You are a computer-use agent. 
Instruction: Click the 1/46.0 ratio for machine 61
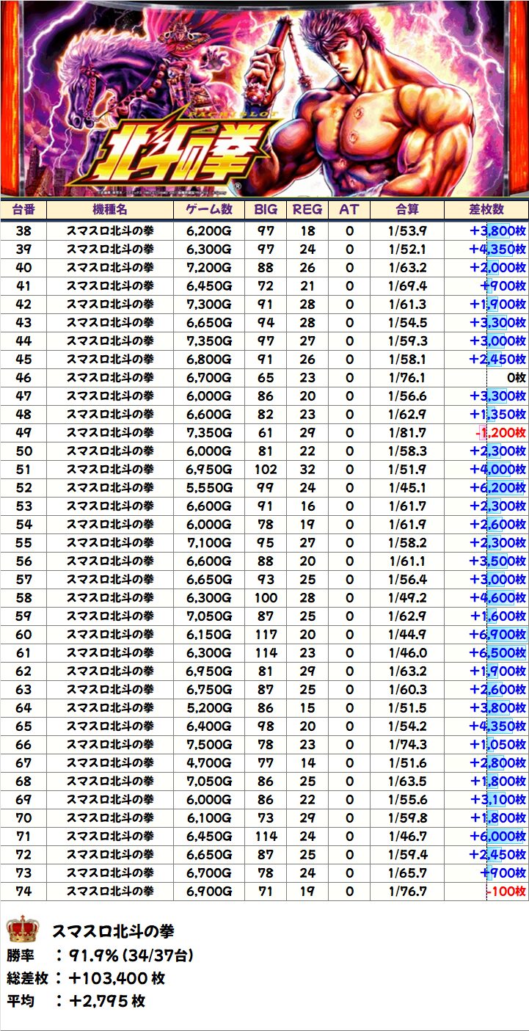(x=407, y=652)
